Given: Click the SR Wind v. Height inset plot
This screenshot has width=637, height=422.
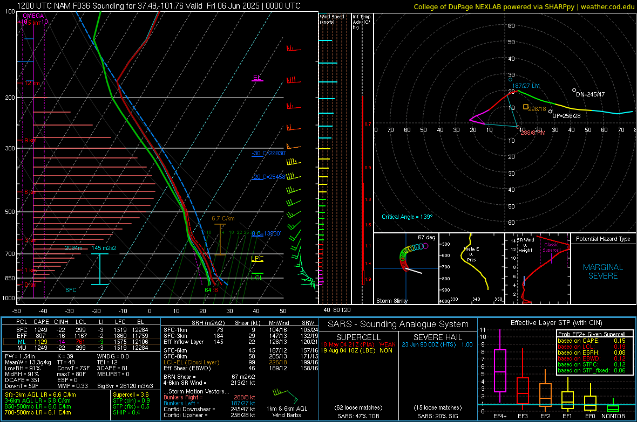Looking at the screenshot, I should [538, 268].
